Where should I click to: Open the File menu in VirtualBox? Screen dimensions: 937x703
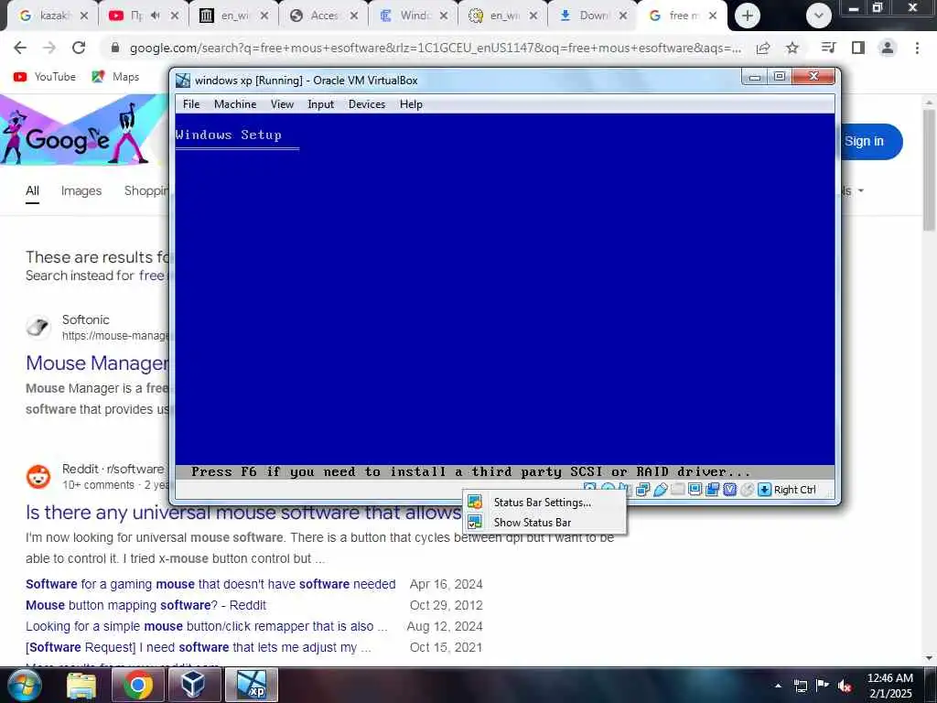click(x=191, y=104)
